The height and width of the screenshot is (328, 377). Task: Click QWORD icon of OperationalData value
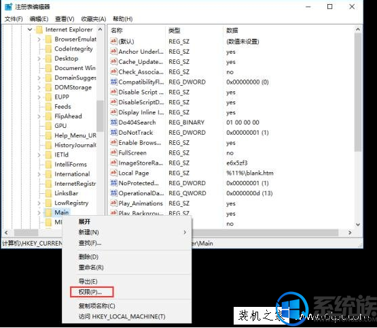(113, 193)
